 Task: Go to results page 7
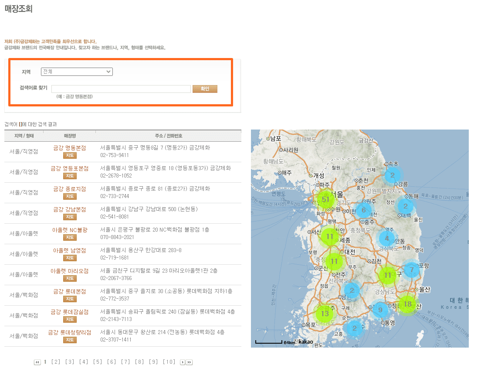[125, 362]
